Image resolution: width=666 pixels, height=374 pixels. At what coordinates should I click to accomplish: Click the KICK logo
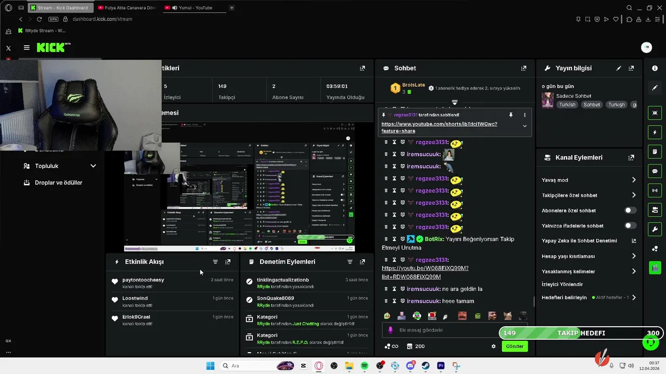[x=53, y=48]
